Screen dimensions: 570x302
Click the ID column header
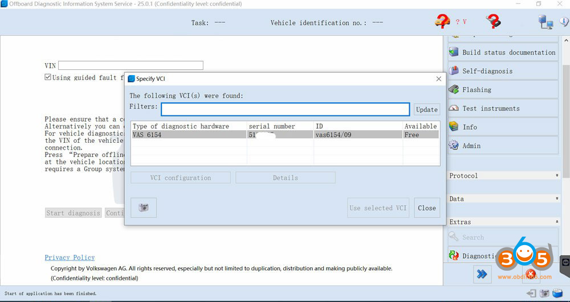(358, 126)
